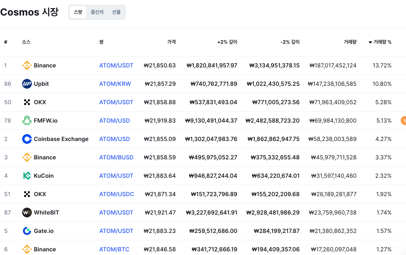Select the WhiteBIT exchange logo
The image size is (406, 255).
point(27,212)
